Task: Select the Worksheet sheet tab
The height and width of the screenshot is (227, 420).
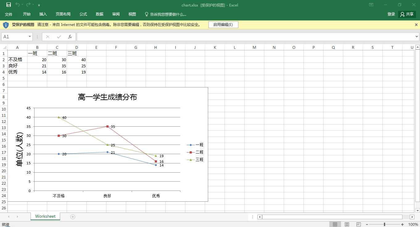Action: click(x=45, y=216)
